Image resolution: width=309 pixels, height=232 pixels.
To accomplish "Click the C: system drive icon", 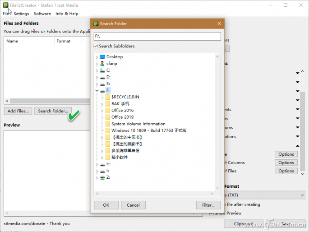I will point(102,70).
